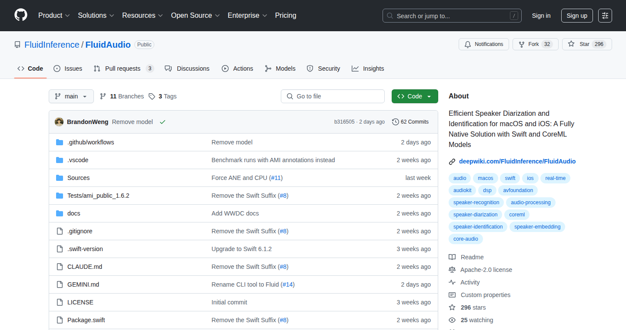626x330 pixels.
Task: View the 3 Tags list
Action: (163, 96)
